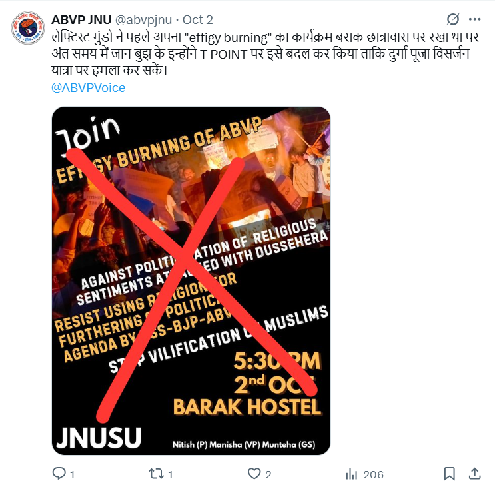495x491 pixels.
Task: Click the 206 views count
Action: pos(373,474)
